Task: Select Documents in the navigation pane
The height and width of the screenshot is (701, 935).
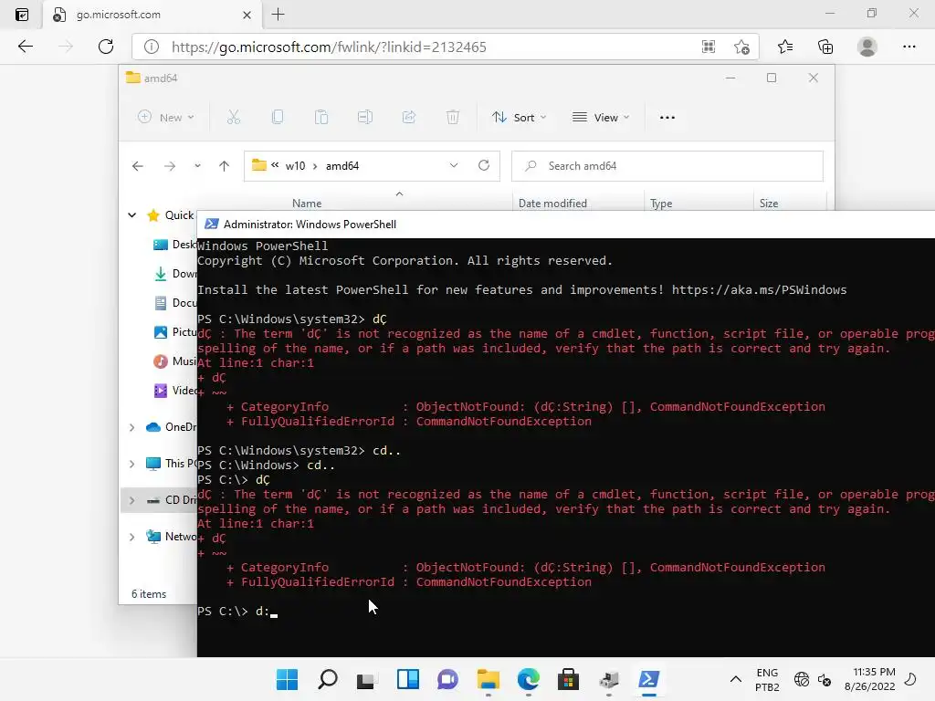Action: 174,303
